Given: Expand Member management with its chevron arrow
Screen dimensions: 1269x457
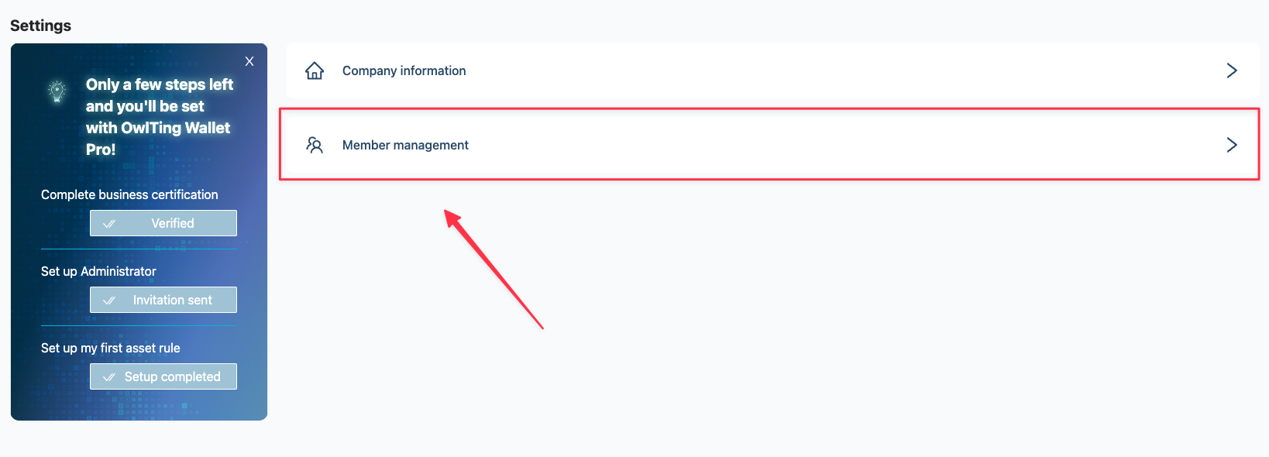Looking at the screenshot, I should pyautogui.click(x=1232, y=145).
